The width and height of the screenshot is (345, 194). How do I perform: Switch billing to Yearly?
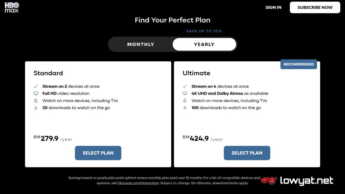tap(204, 44)
